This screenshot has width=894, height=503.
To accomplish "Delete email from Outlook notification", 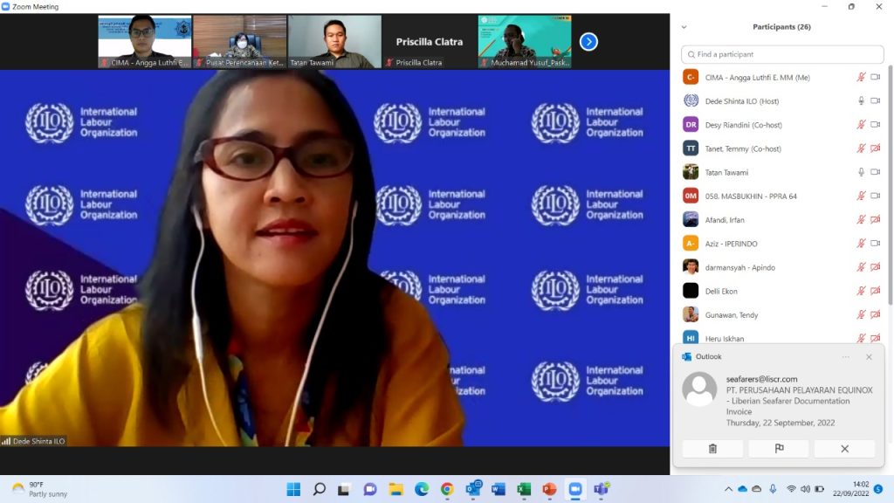I will (x=712, y=449).
